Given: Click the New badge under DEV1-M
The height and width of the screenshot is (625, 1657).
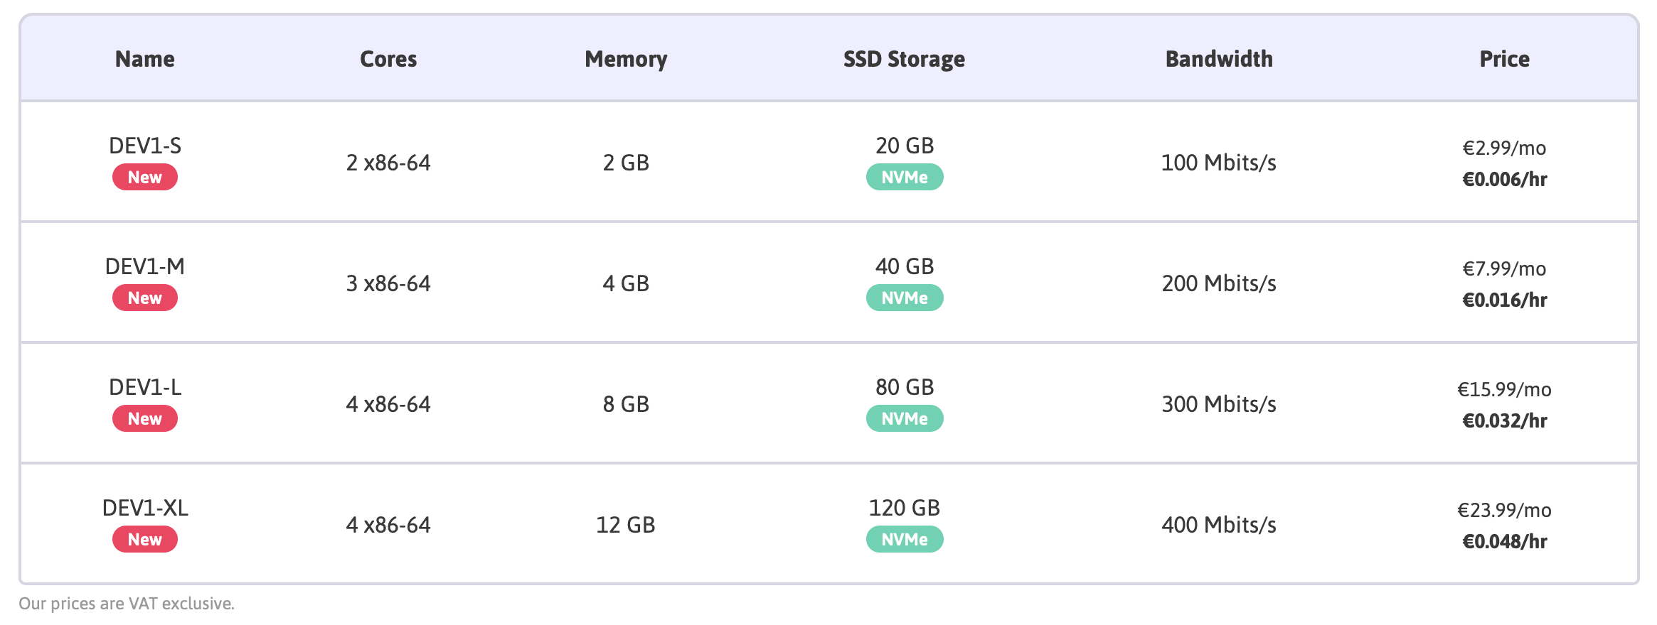Looking at the screenshot, I should point(144,298).
